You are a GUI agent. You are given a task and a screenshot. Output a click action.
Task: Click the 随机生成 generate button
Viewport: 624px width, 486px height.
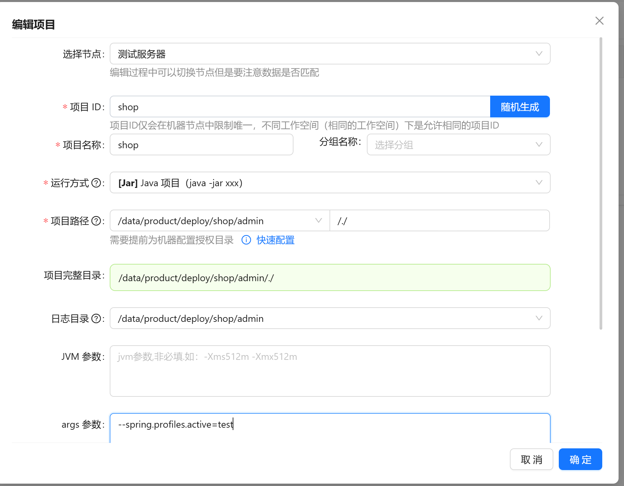tap(519, 106)
